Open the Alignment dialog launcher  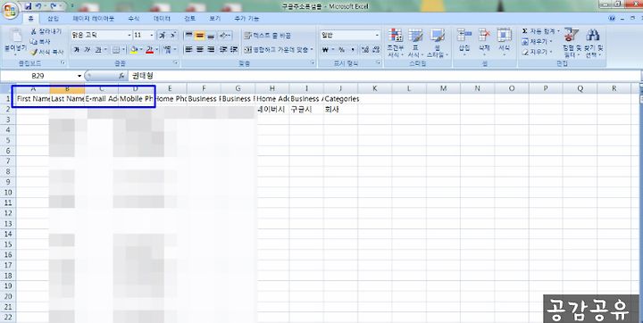[x=313, y=63]
